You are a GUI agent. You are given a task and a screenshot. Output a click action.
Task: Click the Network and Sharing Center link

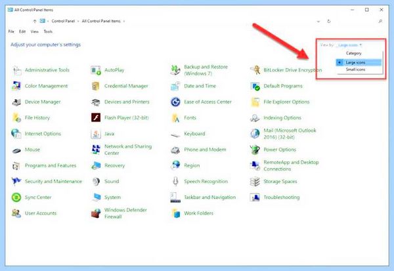128,150
